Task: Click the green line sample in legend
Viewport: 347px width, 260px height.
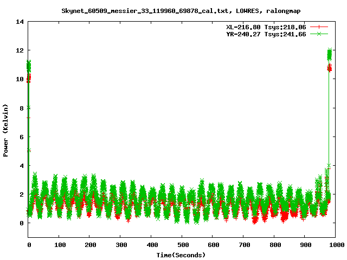Action: coord(319,34)
